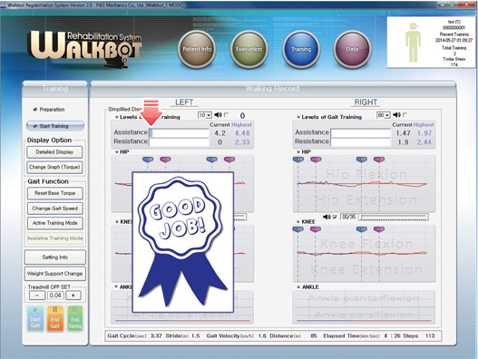The height and width of the screenshot is (359, 478).
Task: Click the right knee progress slider bar
Action: pyautogui.click(x=394, y=217)
